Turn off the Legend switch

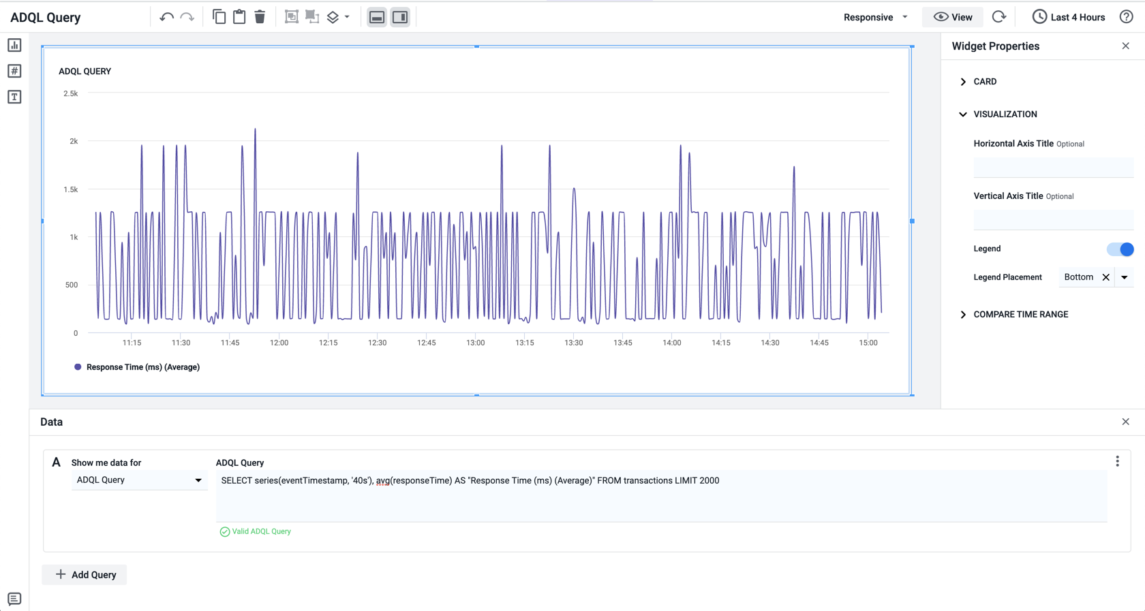click(x=1120, y=249)
